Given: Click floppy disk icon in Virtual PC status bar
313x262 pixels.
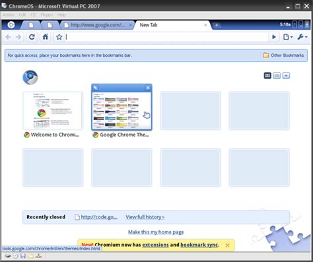Looking at the screenshot, I should tap(23, 256).
